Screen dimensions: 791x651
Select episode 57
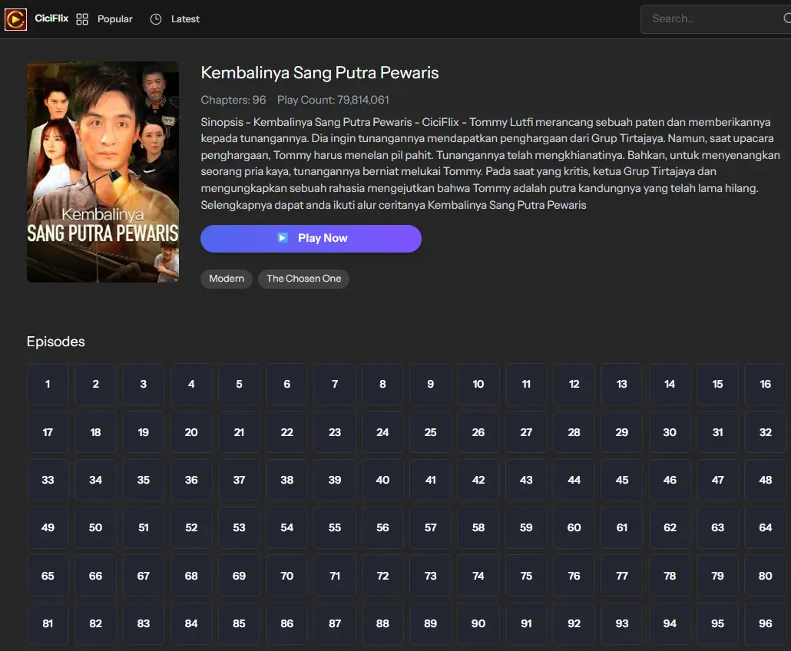pos(430,528)
